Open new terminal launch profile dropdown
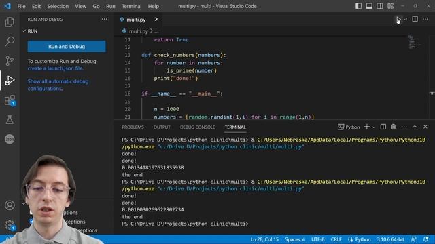This screenshot has height=244, width=435. click(373, 127)
